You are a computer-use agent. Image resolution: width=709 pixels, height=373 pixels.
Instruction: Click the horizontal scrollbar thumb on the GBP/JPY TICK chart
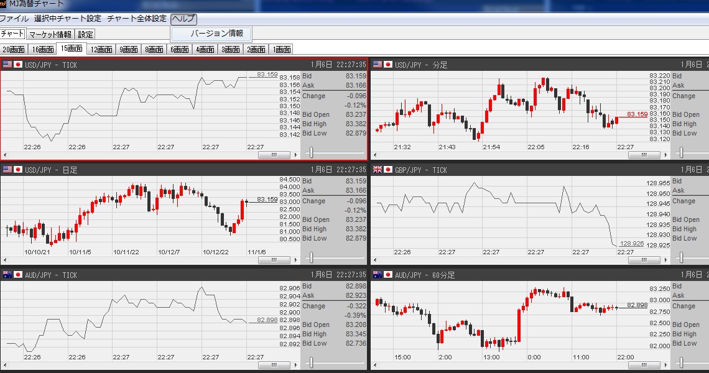click(640, 259)
